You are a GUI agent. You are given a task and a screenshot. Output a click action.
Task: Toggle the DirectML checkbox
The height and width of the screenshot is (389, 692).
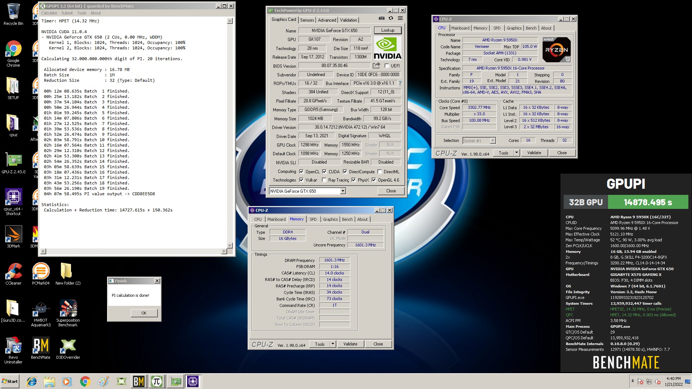click(380, 172)
